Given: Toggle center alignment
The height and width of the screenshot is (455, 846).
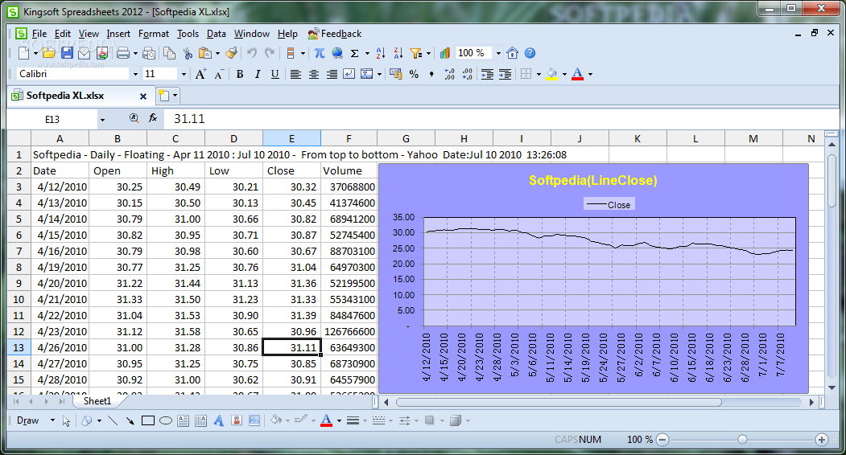Looking at the screenshot, I should (313, 74).
